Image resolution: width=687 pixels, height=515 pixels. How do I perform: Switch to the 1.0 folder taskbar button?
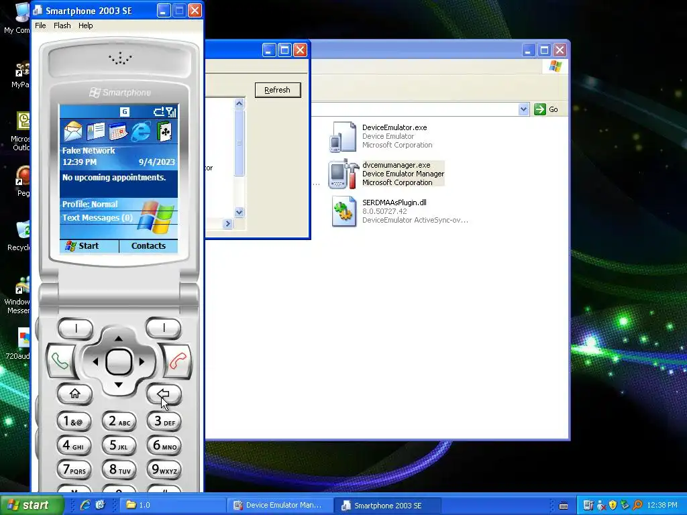[x=173, y=505]
